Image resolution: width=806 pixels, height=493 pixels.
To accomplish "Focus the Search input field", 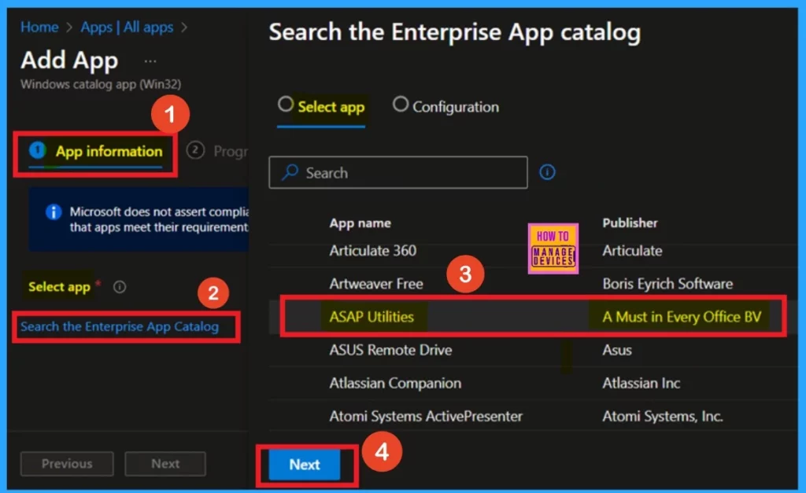I will point(397,172).
